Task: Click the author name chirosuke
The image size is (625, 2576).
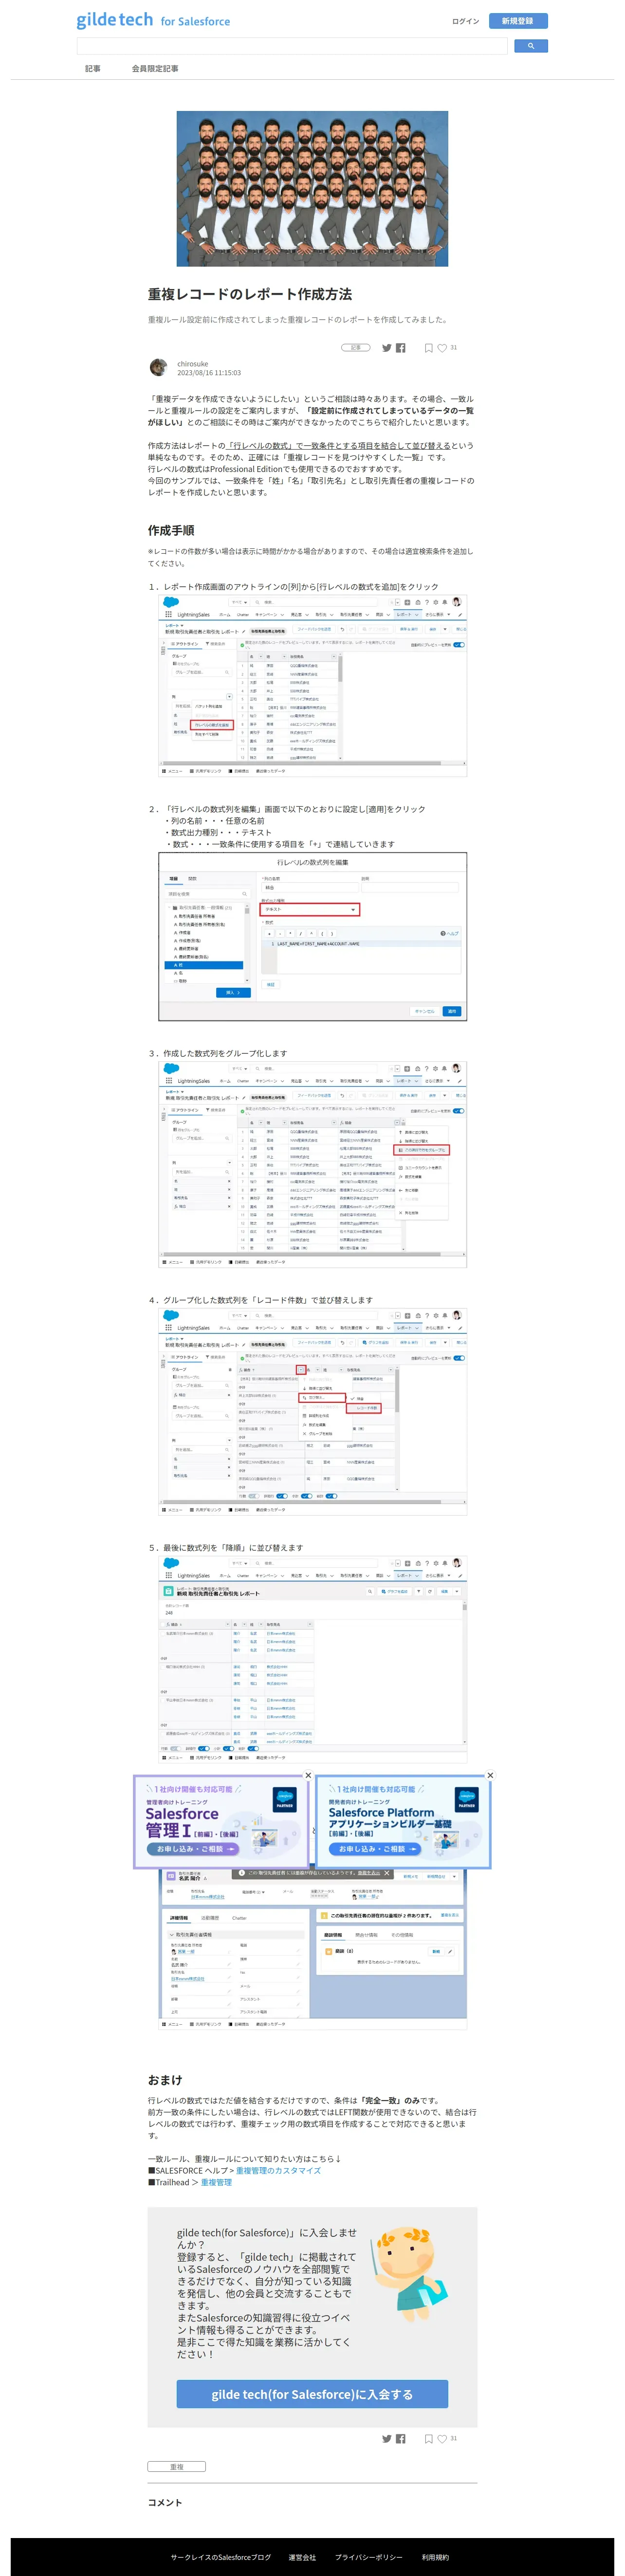Action: click(193, 364)
